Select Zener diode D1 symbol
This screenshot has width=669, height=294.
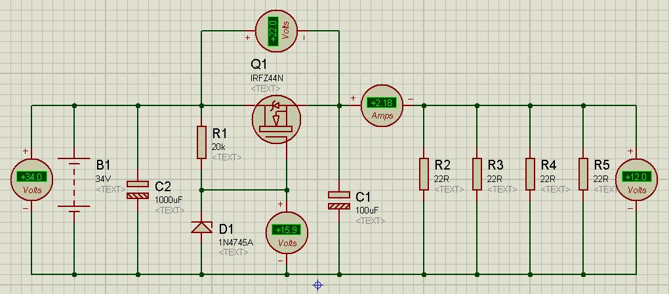[x=201, y=227]
